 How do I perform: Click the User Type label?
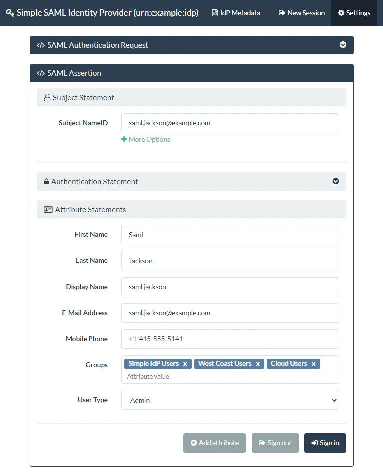tap(92, 400)
